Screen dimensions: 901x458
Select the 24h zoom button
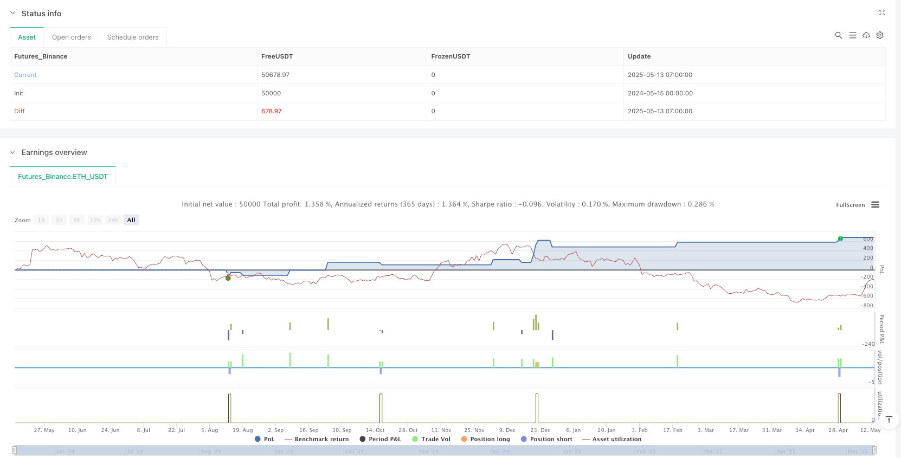pos(113,220)
